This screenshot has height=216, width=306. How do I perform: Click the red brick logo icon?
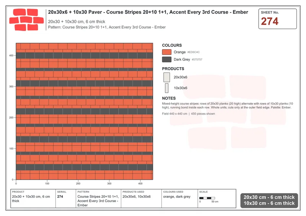(26, 20)
